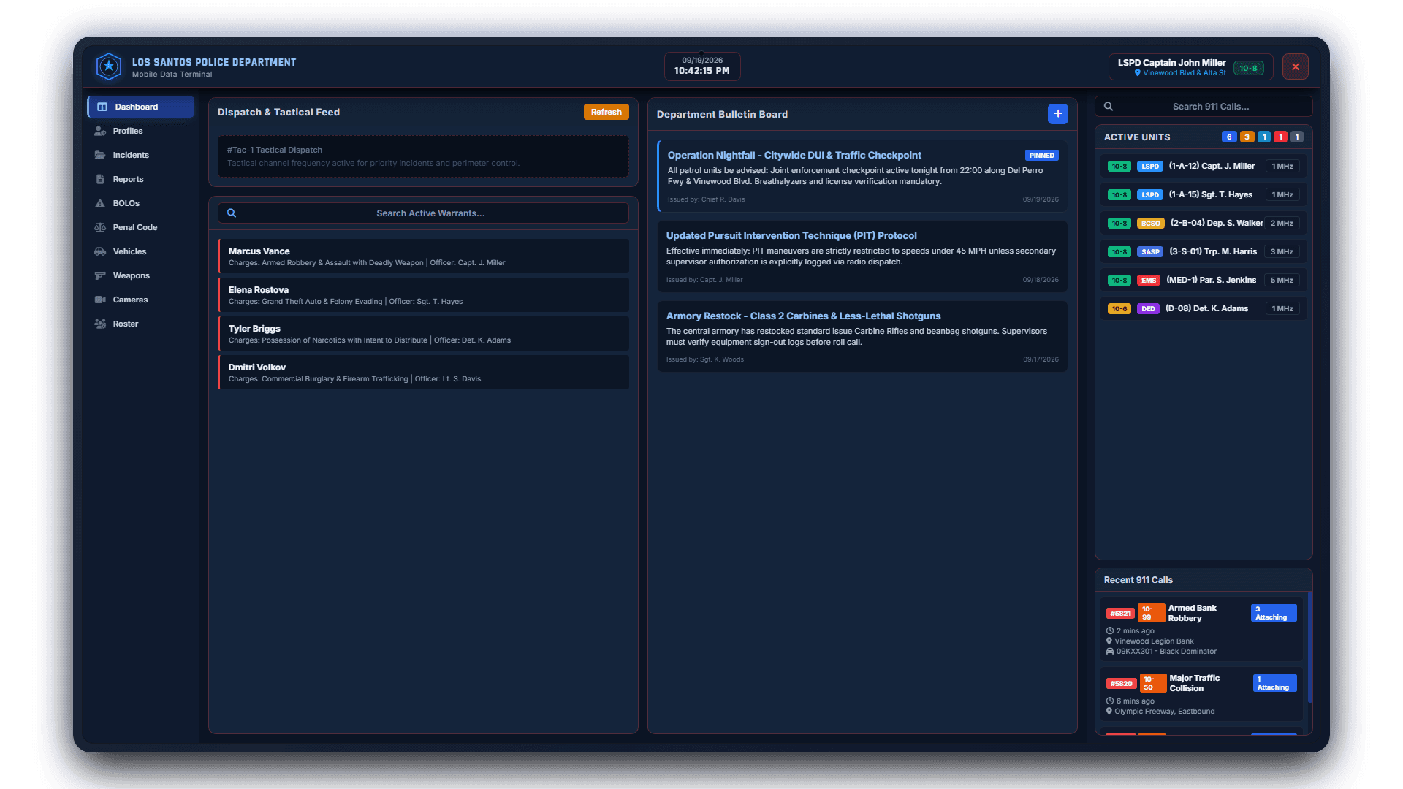
Task: Open the Cameras video icon
Action: click(100, 300)
